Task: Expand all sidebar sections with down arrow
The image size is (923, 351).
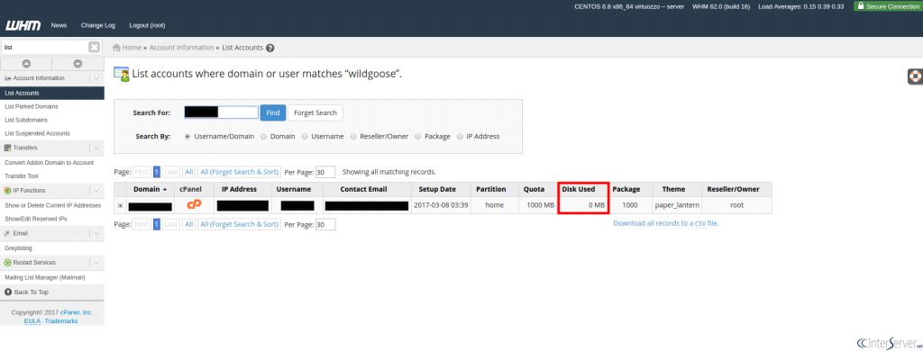Action: [x=78, y=64]
